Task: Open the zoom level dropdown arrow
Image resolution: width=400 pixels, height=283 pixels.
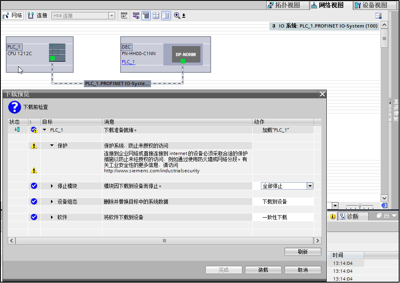Action: tap(335, 206)
